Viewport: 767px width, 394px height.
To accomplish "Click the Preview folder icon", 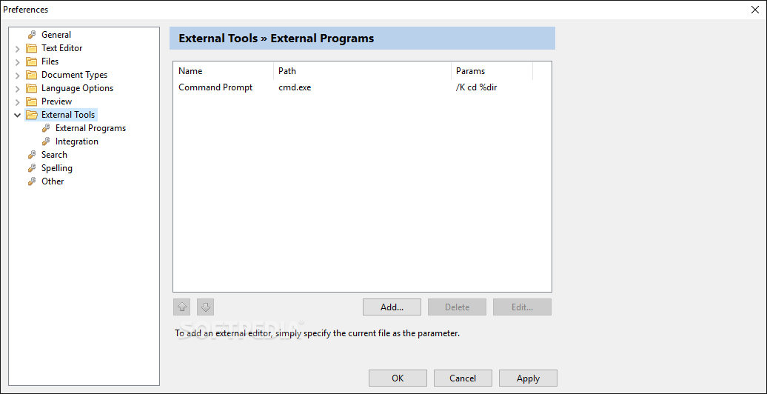I will [32, 101].
